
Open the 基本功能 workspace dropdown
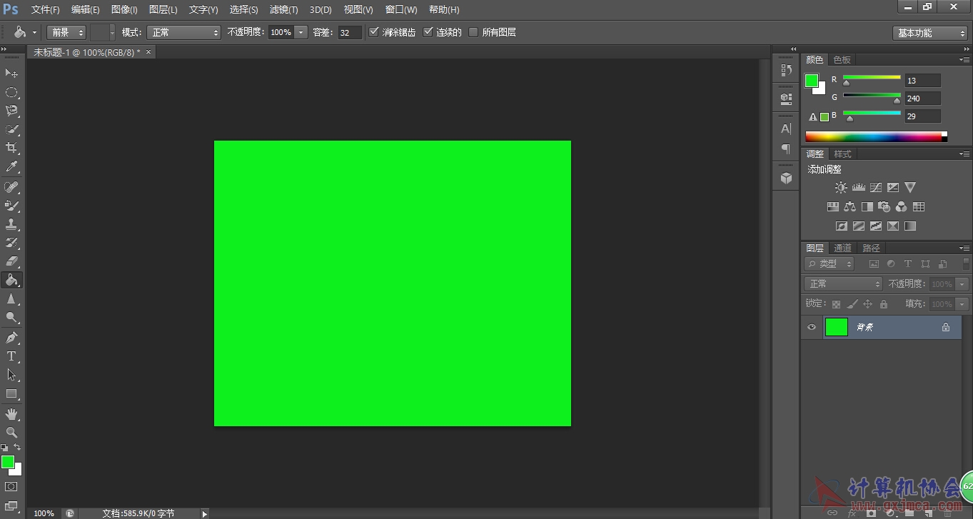click(929, 33)
